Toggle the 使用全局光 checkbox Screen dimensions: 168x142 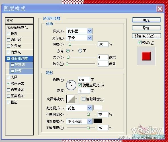point(80,85)
